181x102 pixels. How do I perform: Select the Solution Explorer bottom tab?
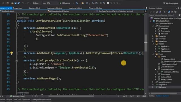click(163, 96)
